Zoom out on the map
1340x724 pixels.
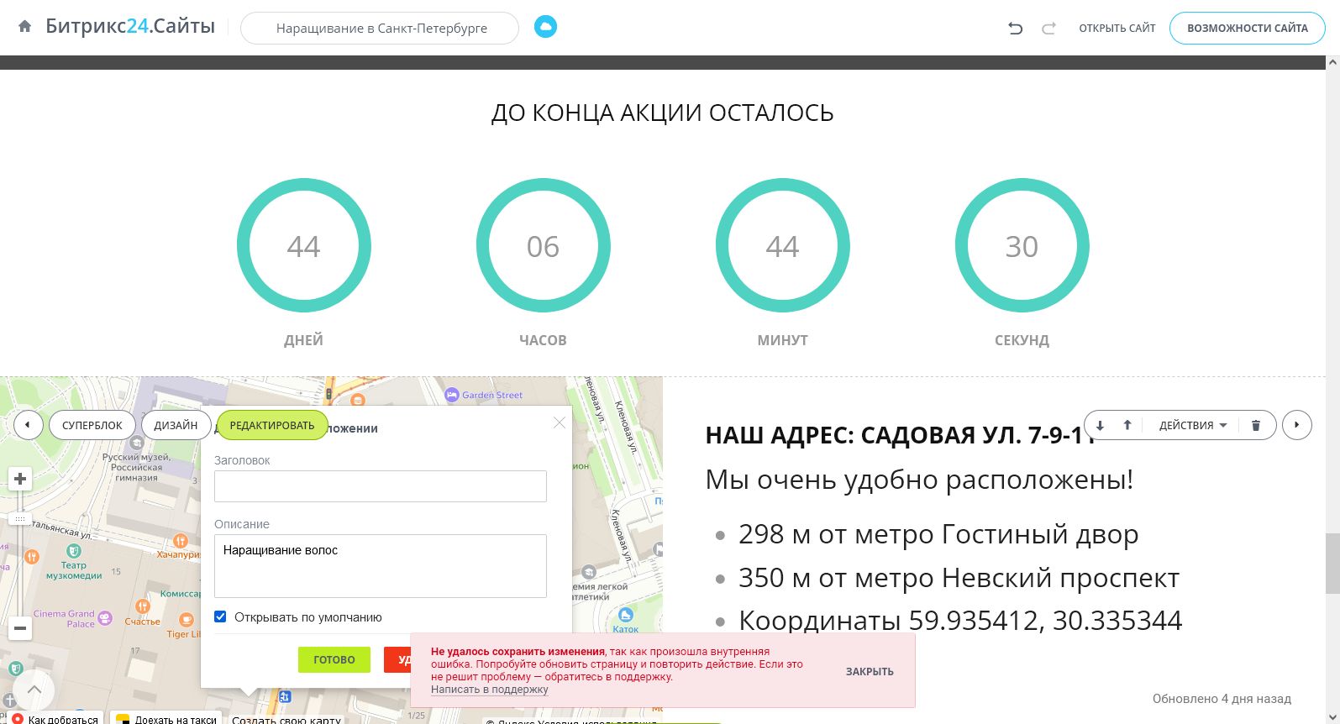point(20,628)
